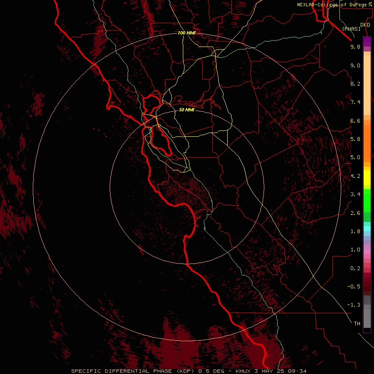Click the [PHAS] units label

coord(351,29)
